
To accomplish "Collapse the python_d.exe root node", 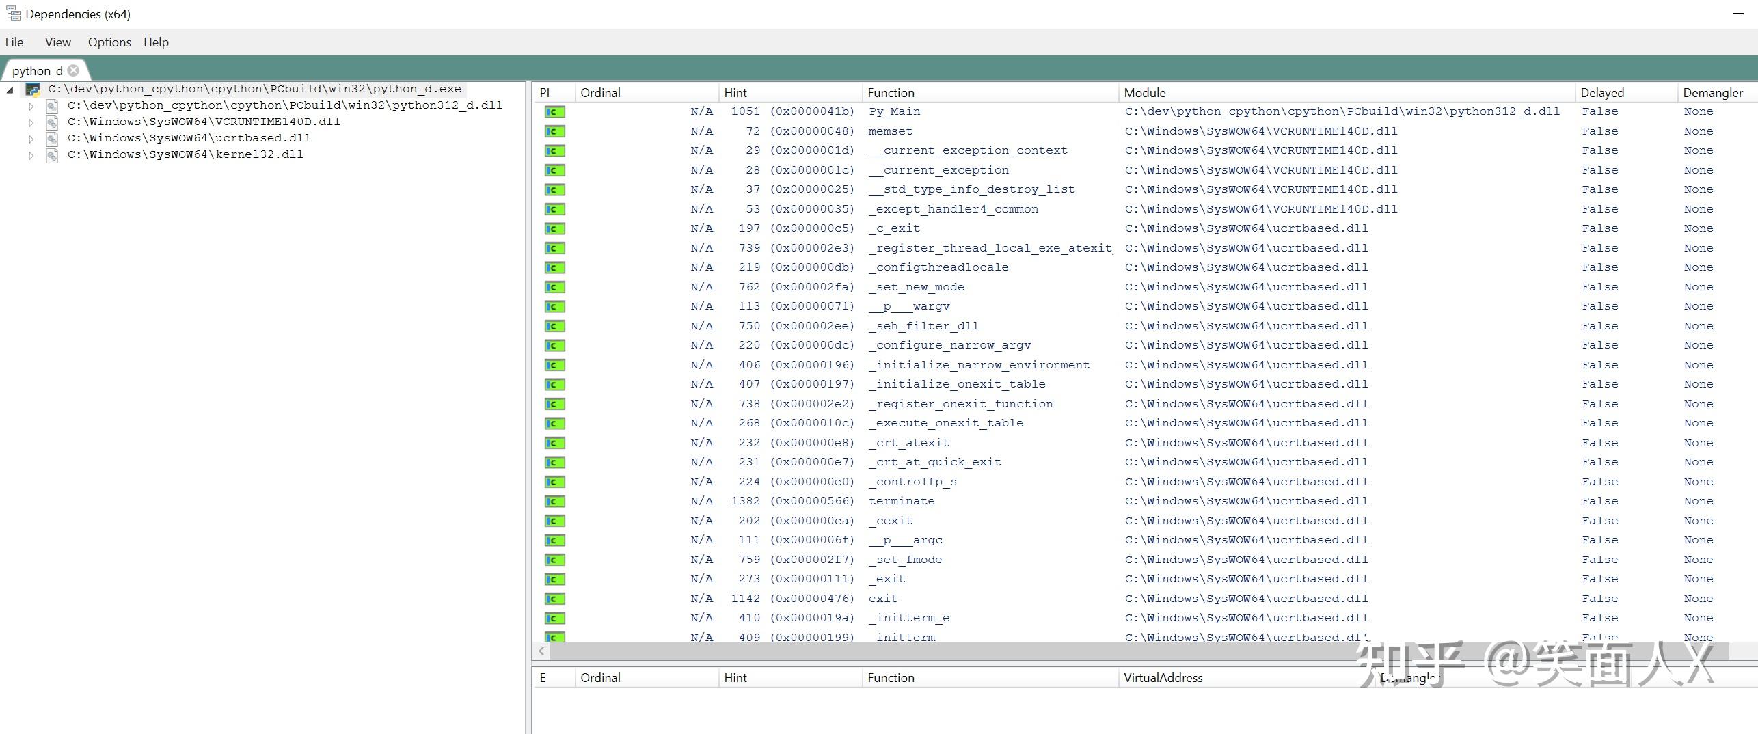I will pos(10,90).
